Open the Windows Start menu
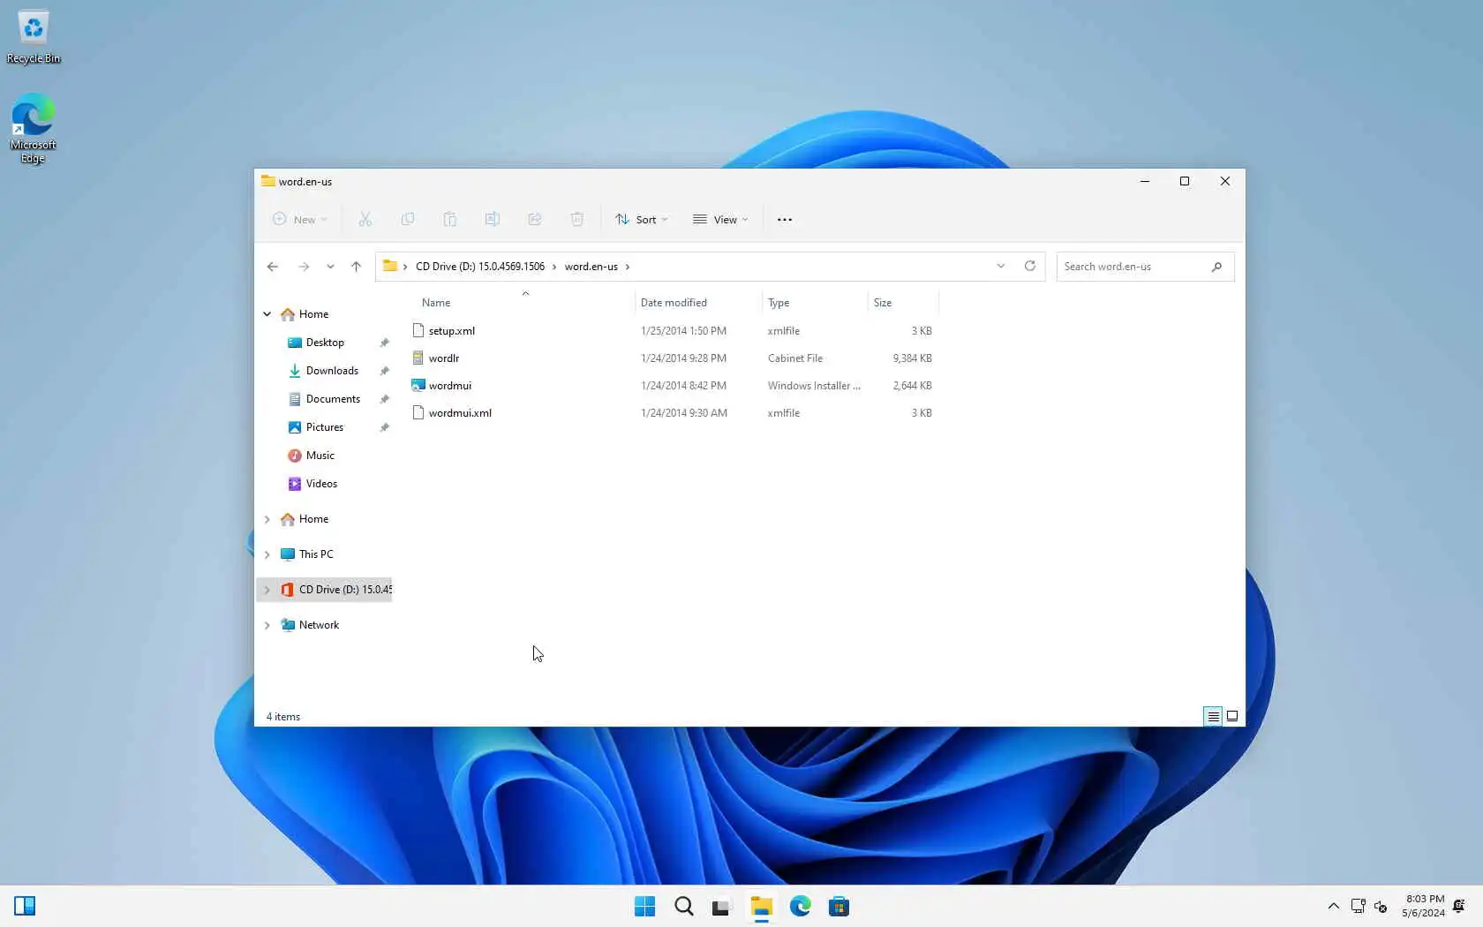The height and width of the screenshot is (927, 1483). coord(645,907)
